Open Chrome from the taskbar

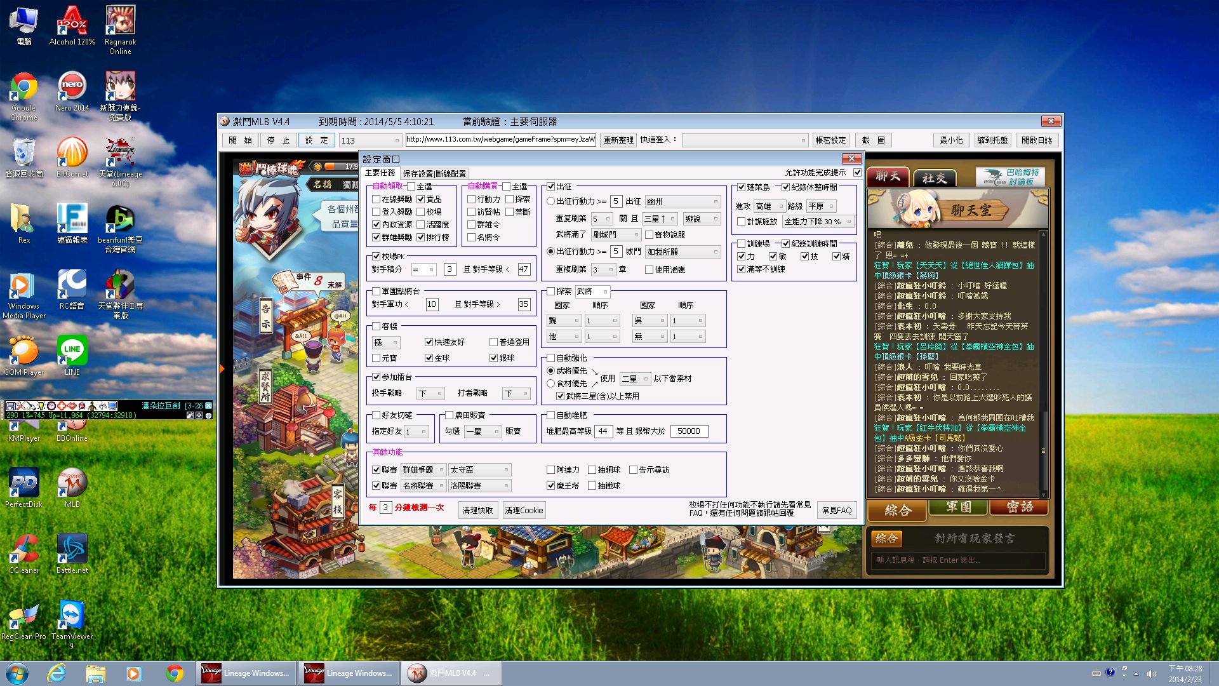coord(174,673)
